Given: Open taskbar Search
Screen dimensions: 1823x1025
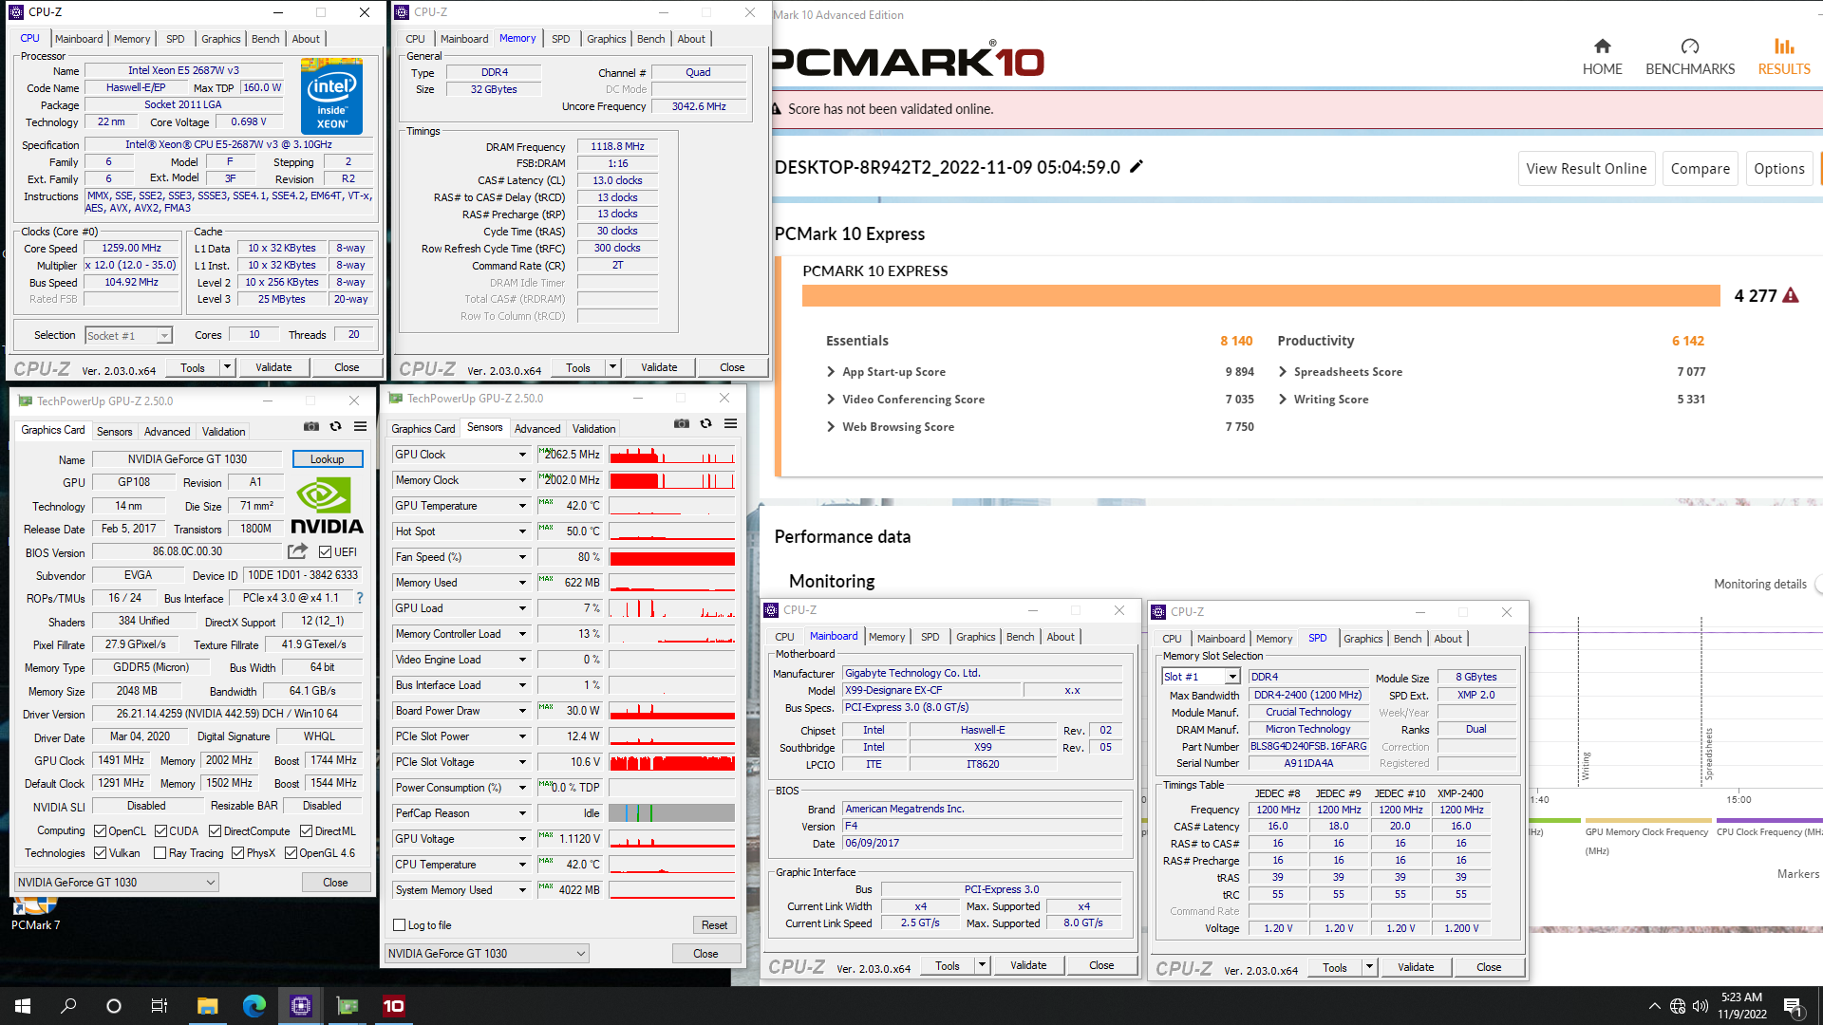Looking at the screenshot, I should click(68, 1006).
